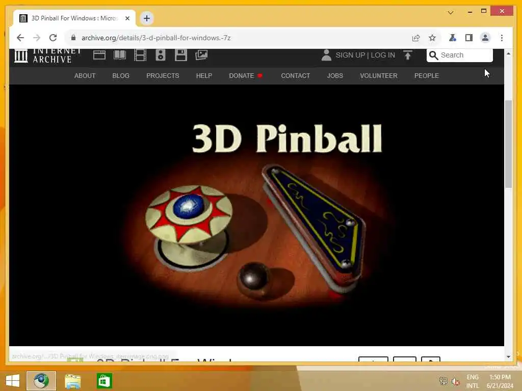Expand the tab search chevron
522x391 pixels.
point(451,13)
